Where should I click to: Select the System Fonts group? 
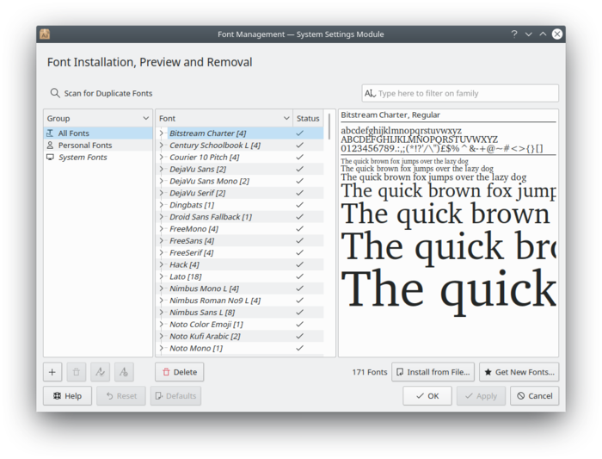point(83,158)
